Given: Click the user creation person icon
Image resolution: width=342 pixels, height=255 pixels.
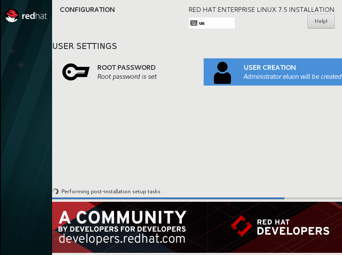Looking at the screenshot, I should [x=222, y=73].
